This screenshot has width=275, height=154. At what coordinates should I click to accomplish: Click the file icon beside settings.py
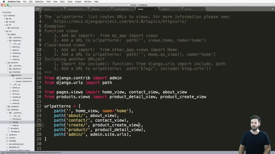pyautogui.click(x=10, y=119)
